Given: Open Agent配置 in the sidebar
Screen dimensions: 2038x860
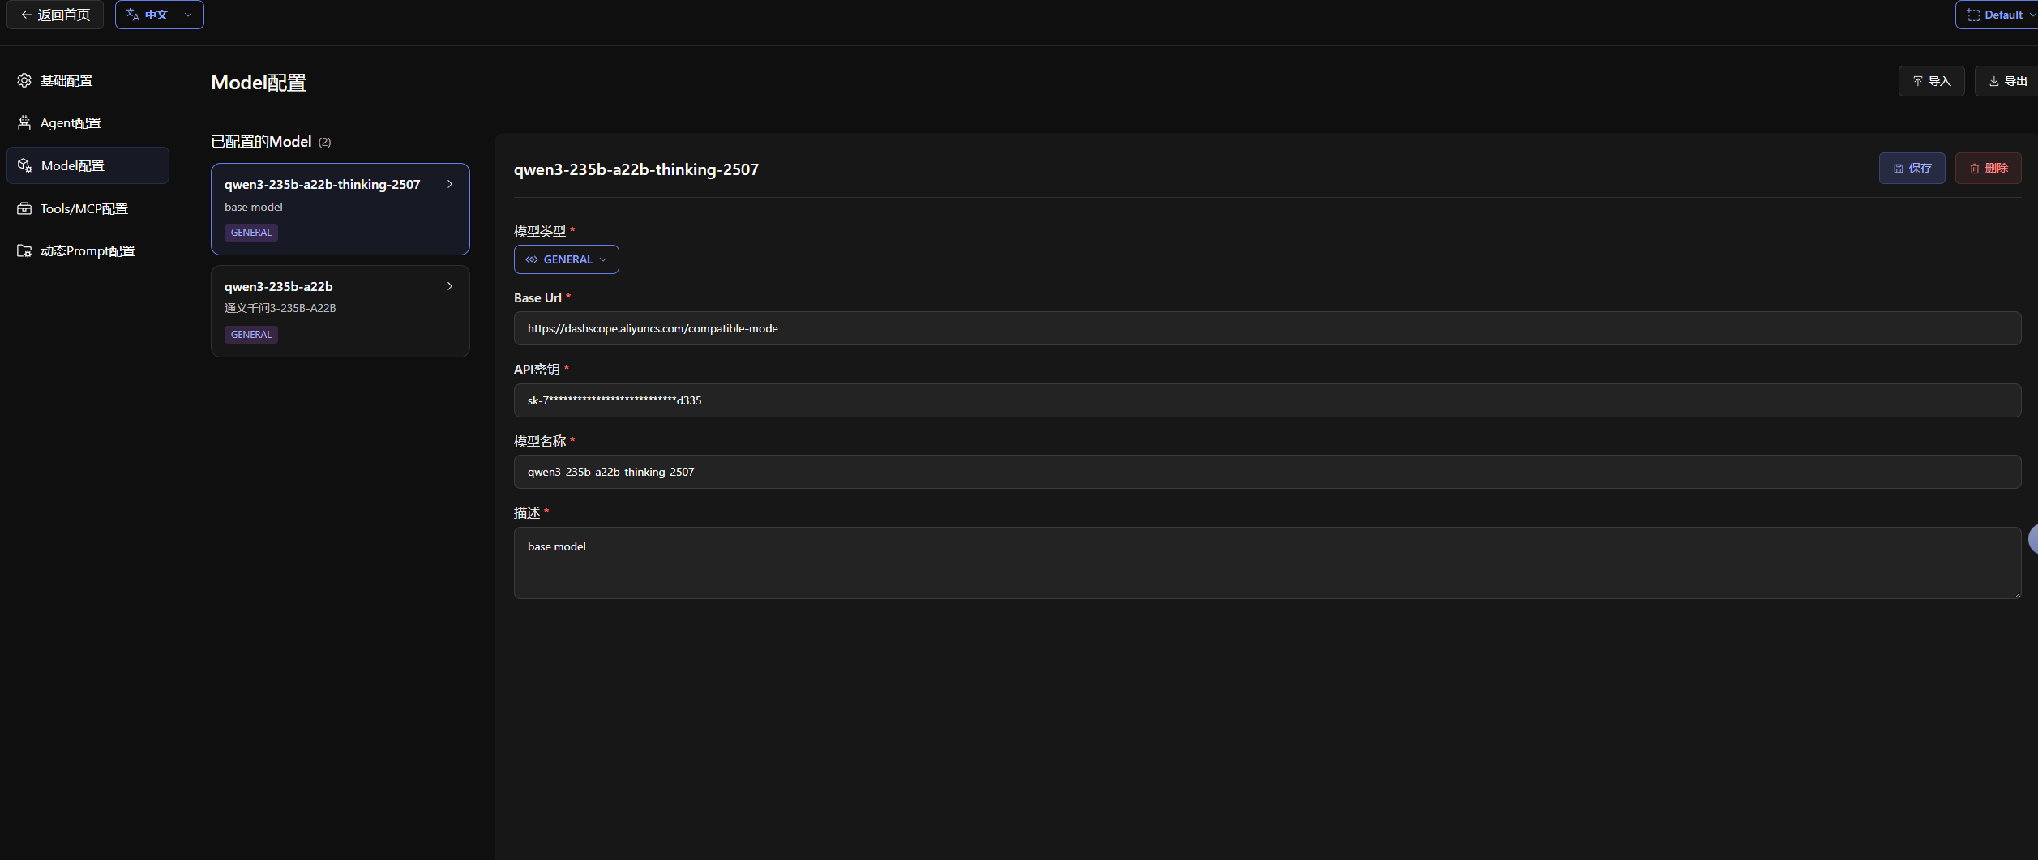Looking at the screenshot, I should pyautogui.click(x=88, y=122).
